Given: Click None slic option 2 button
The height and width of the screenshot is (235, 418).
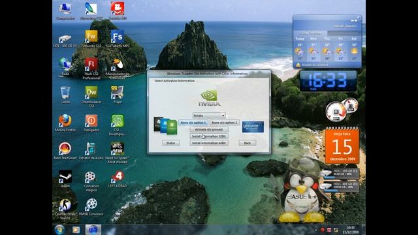Looking at the screenshot, I should (225, 123).
